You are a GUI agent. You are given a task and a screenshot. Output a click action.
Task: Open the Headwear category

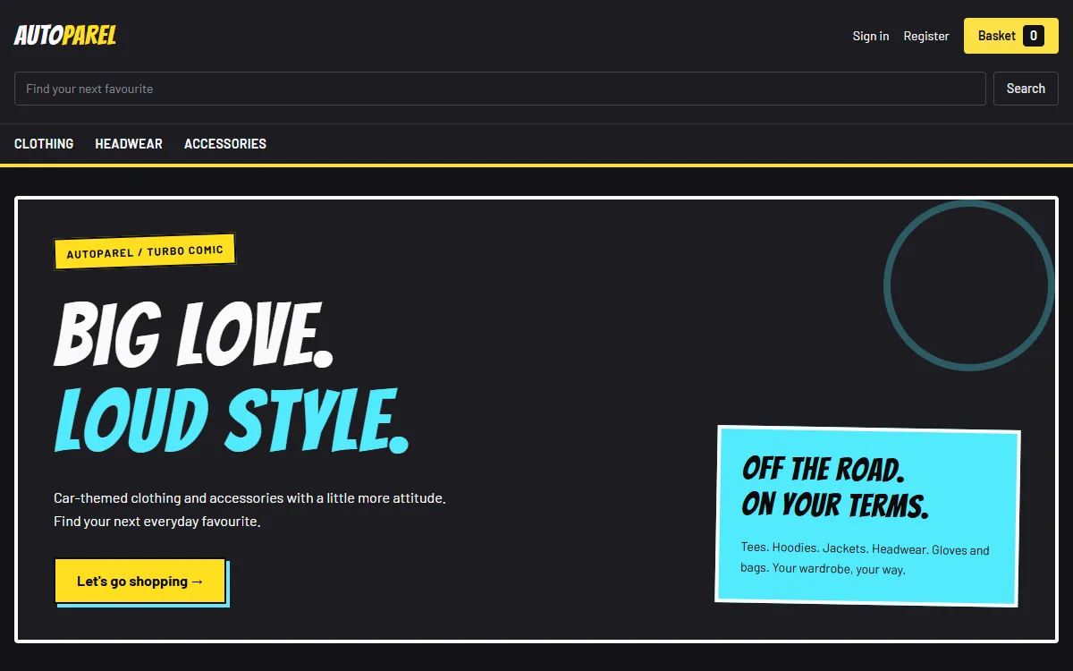tap(129, 143)
